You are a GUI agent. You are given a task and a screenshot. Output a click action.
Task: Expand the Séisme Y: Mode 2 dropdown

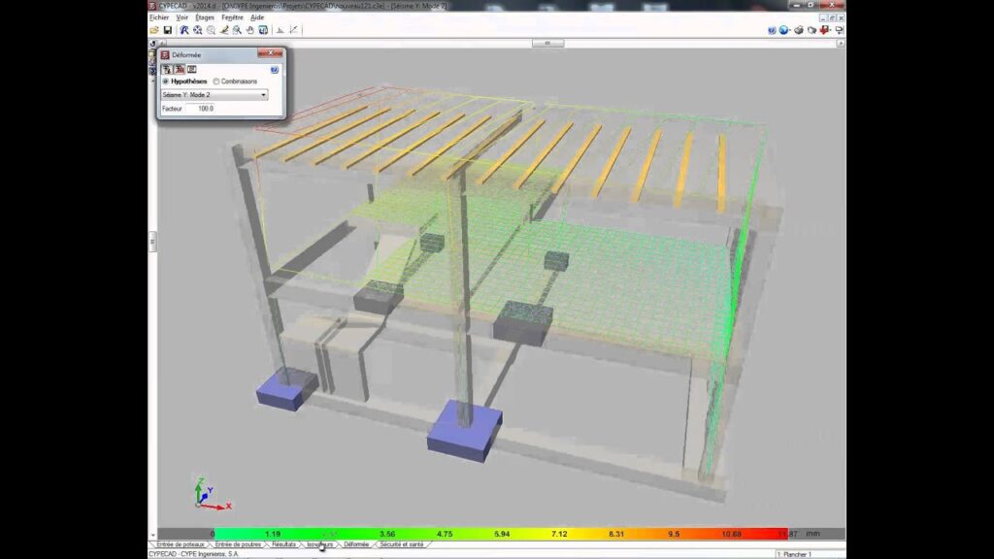[263, 95]
